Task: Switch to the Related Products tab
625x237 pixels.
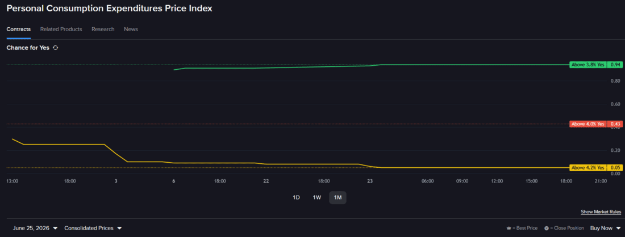Action: pyautogui.click(x=61, y=29)
